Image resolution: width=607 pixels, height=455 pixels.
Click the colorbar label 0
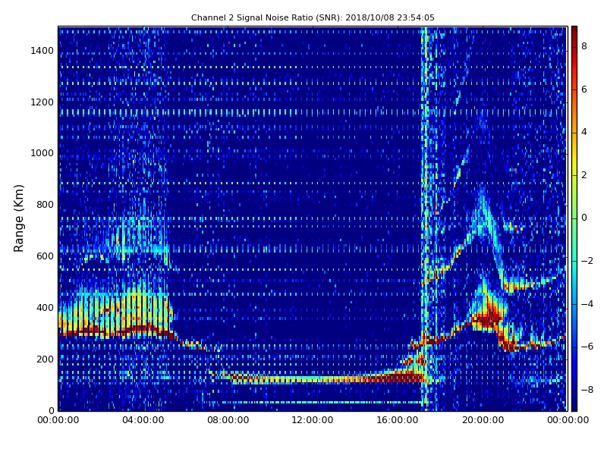(584, 218)
